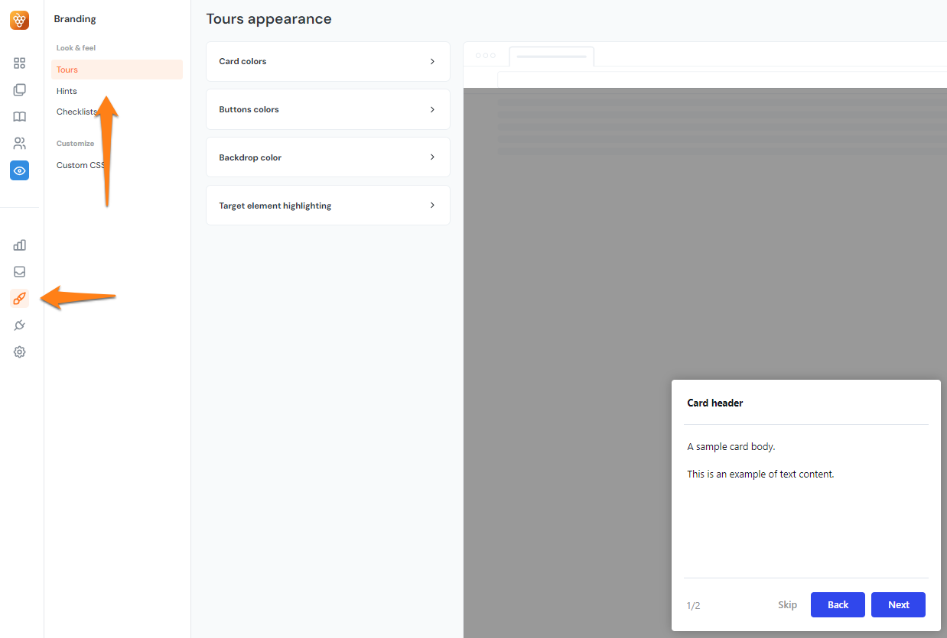Activate the blue eye preview icon

point(19,170)
